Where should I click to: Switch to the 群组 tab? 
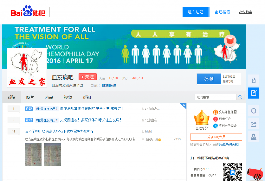click(x=87, y=97)
